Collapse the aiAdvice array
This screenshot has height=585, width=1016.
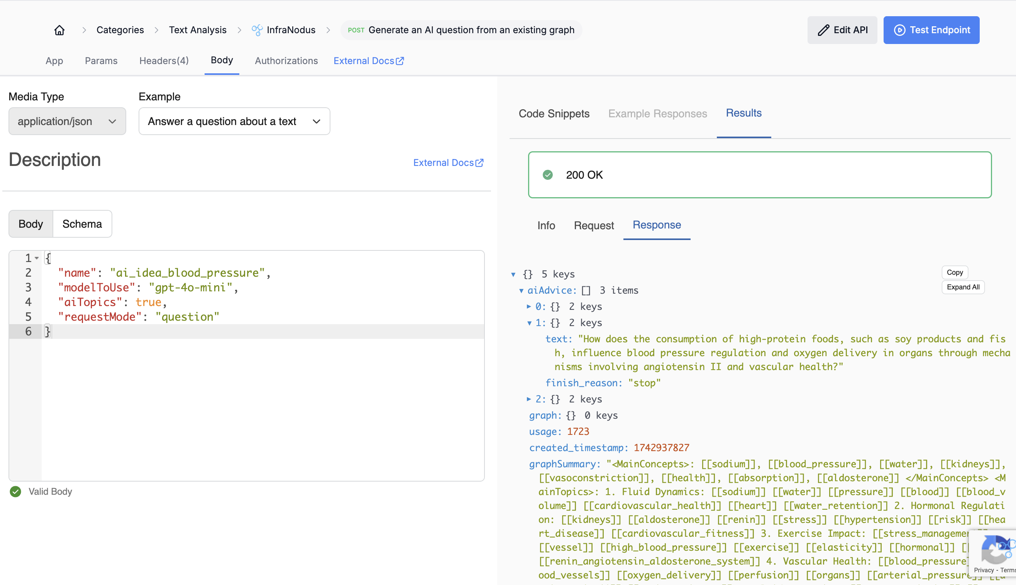(521, 291)
